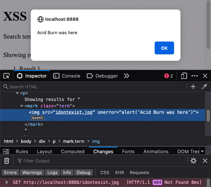This screenshot has height=187, width=211.
Task: Click OK in the alert dialog
Action: click(x=164, y=48)
